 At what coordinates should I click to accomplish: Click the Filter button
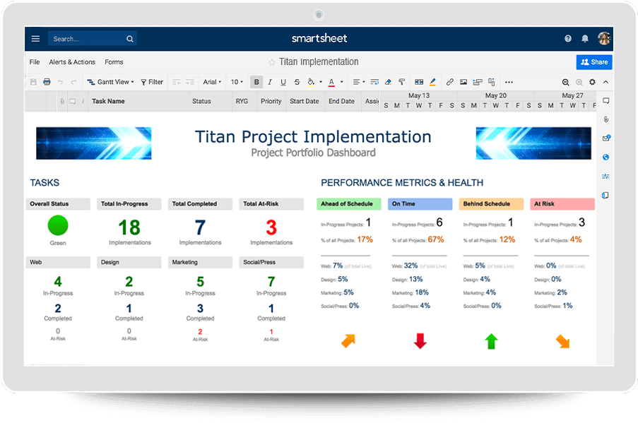click(152, 82)
